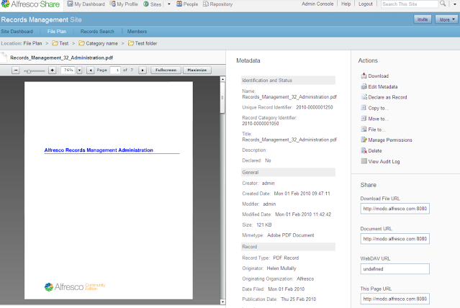Click the preview scrollbar up arrow
The width and height of the screenshot is (460, 308).
pyautogui.click(x=222, y=79)
